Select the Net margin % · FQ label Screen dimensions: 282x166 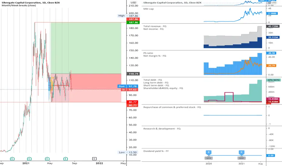[x=155, y=56]
